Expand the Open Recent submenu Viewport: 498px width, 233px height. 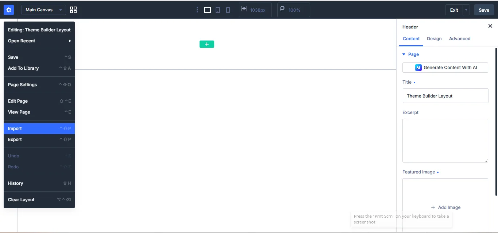[x=39, y=41]
